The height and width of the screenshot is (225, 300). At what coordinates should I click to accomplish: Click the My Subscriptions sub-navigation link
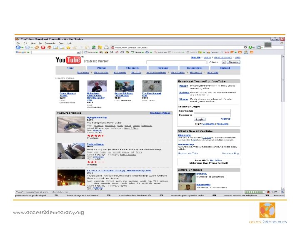156,72
